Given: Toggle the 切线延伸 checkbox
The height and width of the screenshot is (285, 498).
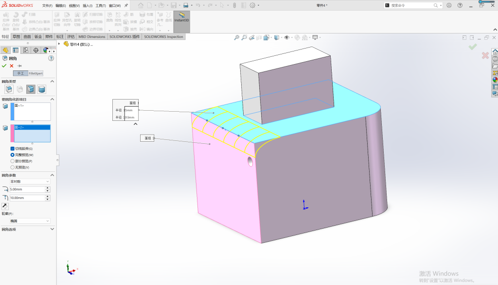Looking at the screenshot, I should point(12,149).
